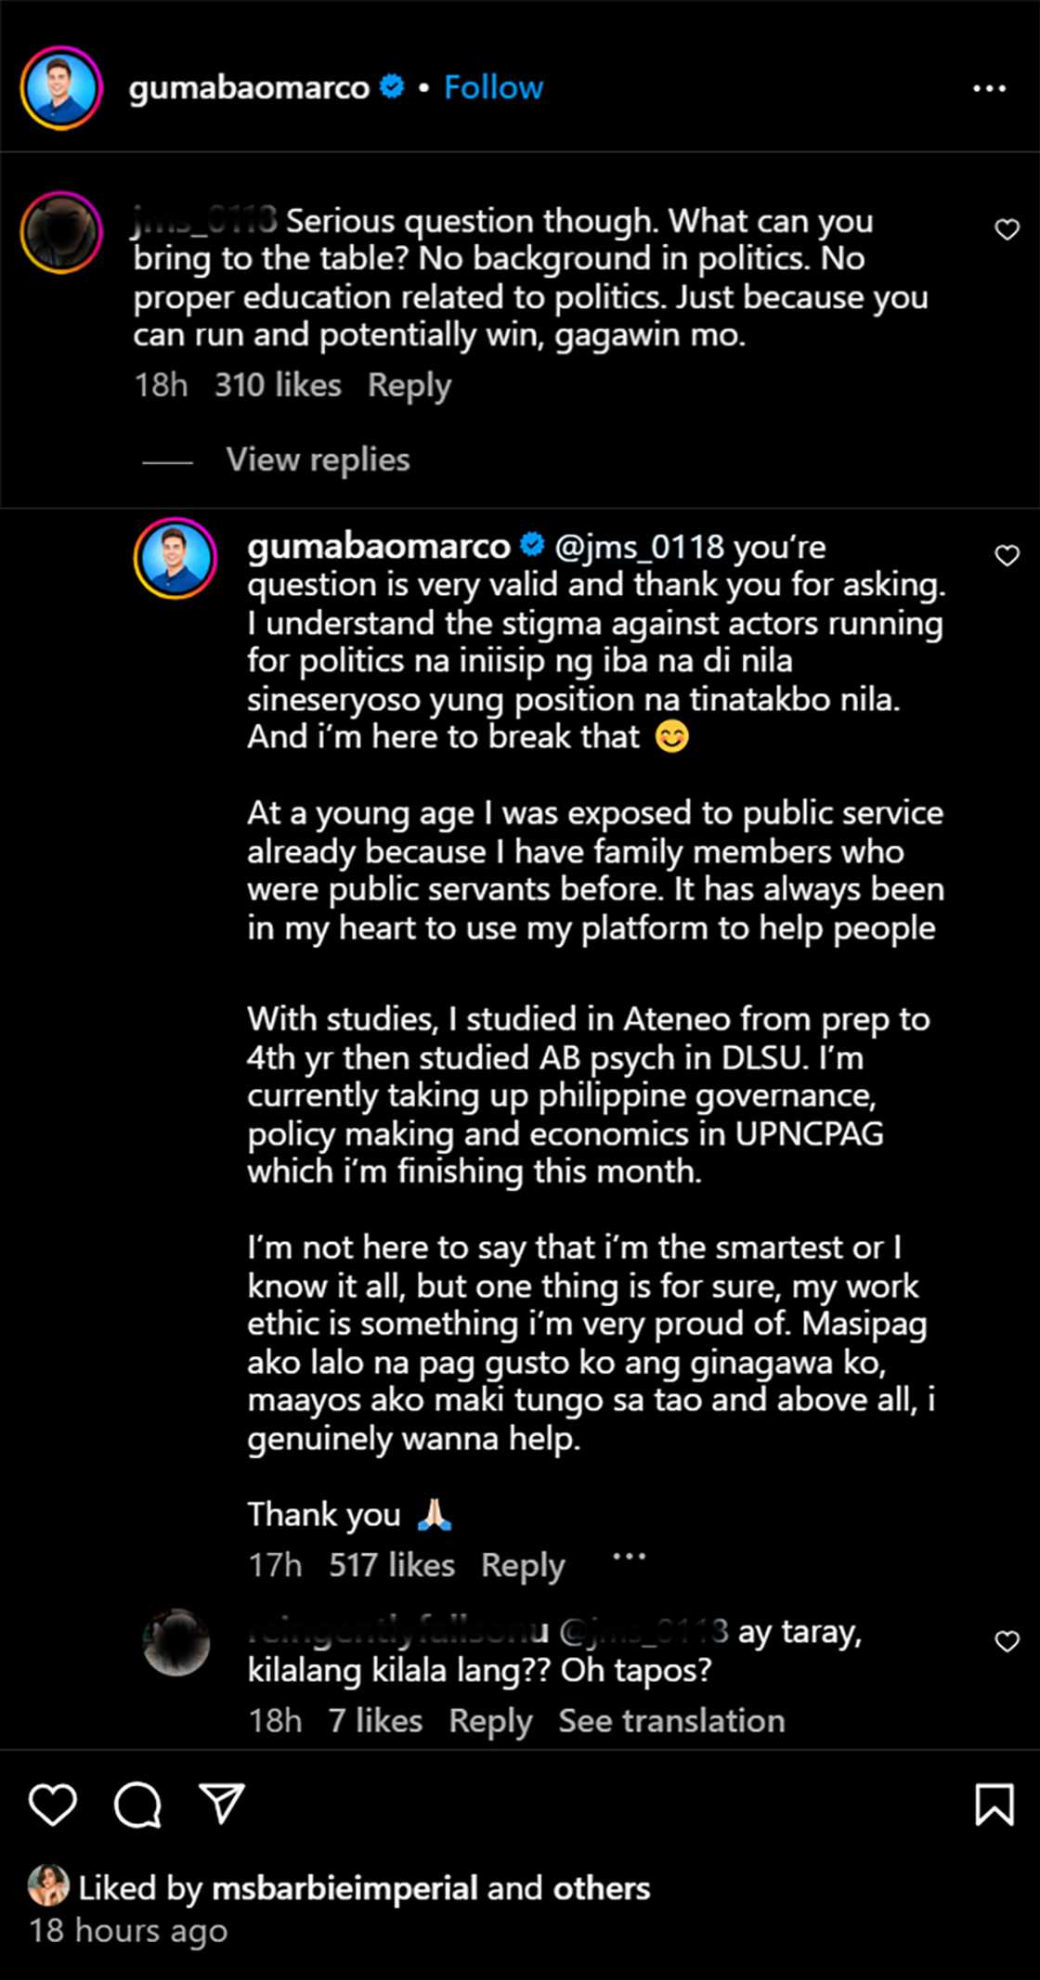The image size is (1040, 1980).
Task: View others who liked the post
Action: coord(602,1888)
